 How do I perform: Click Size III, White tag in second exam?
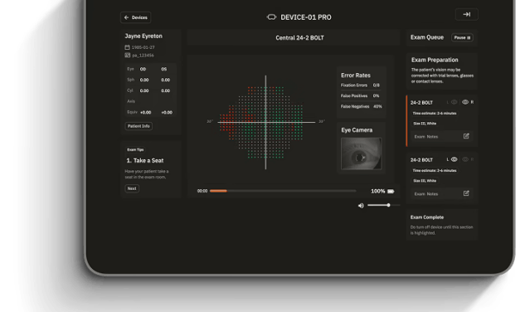tap(425, 181)
